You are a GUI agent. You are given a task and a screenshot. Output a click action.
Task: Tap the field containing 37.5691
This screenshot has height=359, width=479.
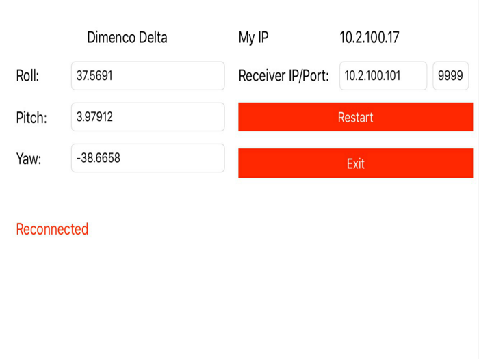[x=148, y=76]
